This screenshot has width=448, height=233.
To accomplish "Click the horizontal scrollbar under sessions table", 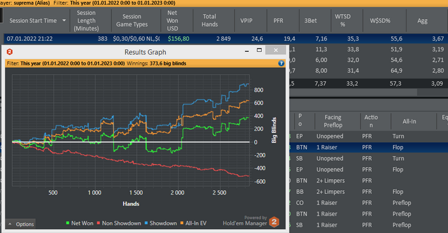I will (x=353, y=92).
